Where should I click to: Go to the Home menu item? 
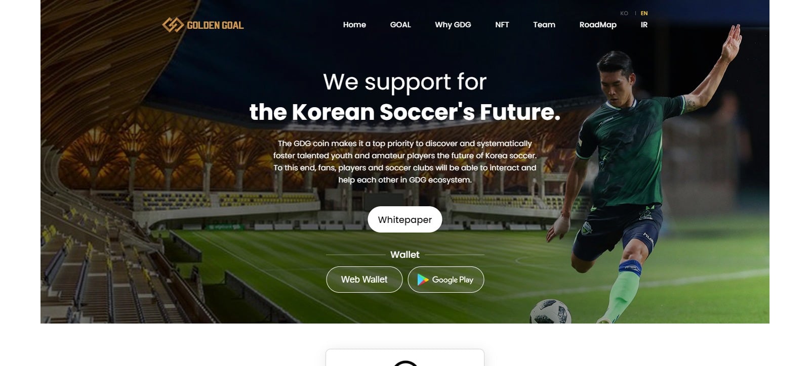coord(354,25)
